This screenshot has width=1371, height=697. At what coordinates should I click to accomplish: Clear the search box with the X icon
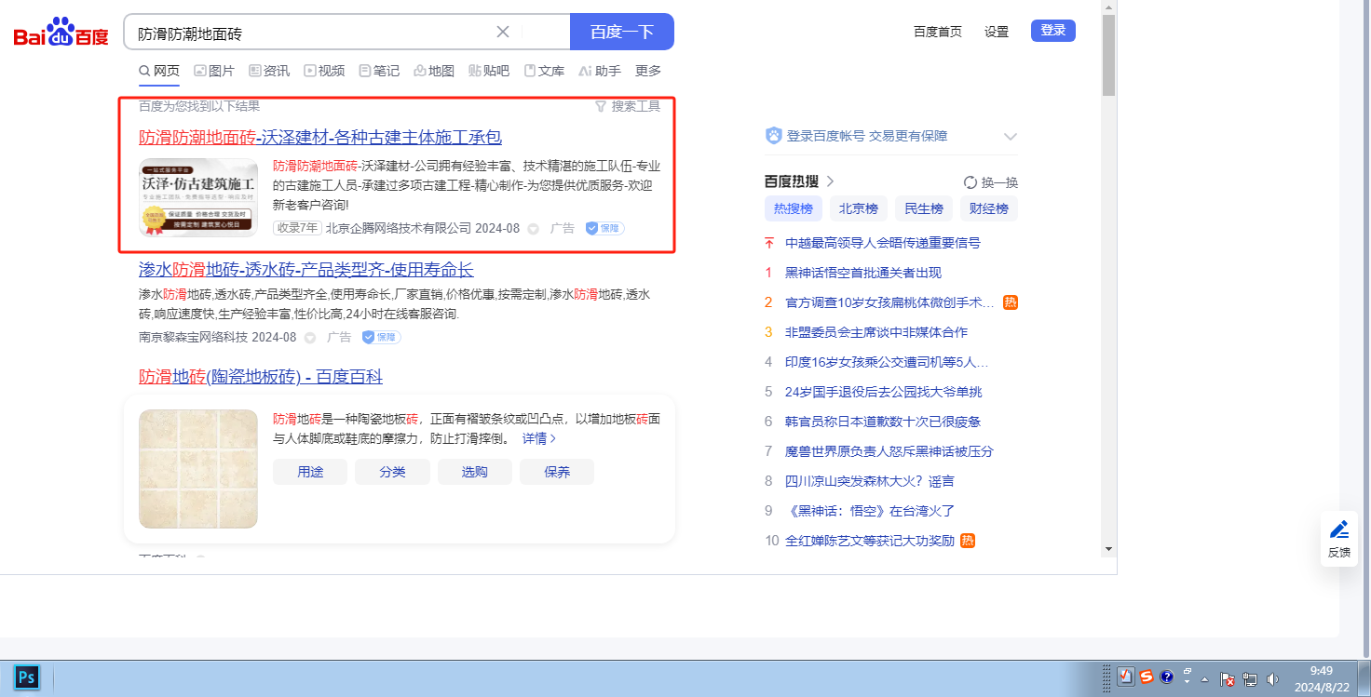coord(503,32)
